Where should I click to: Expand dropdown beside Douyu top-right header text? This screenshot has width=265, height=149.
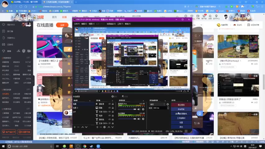[x=201, y=25]
